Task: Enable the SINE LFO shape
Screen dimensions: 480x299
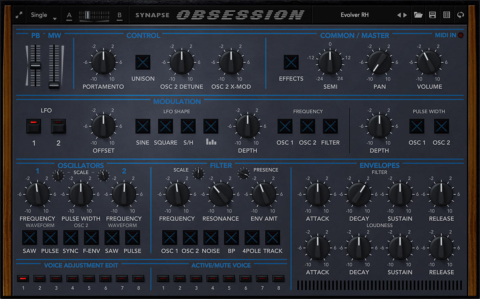Action: pyautogui.click(x=143, y=126)
